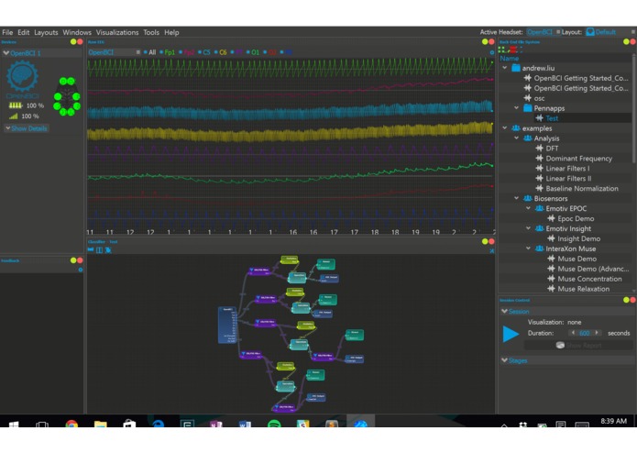
Task: Select the Muse Concentration example
Action: (x=589, y=279)
